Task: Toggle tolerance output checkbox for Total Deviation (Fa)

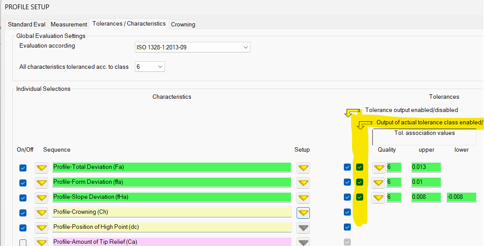Action: tap(347, 167)
